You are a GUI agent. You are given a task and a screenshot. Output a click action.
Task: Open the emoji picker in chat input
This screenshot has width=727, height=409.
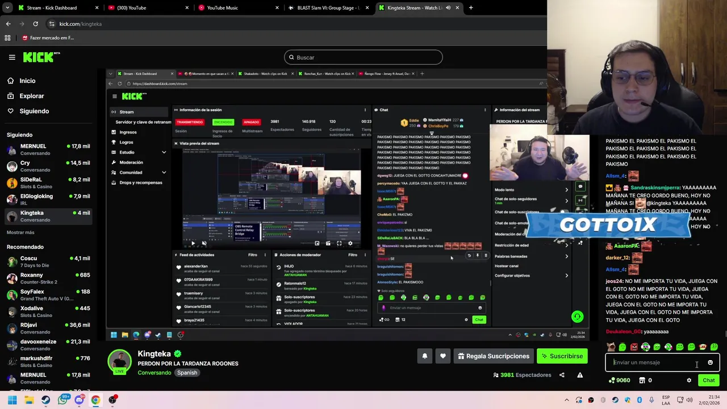[x=710, y=362]
